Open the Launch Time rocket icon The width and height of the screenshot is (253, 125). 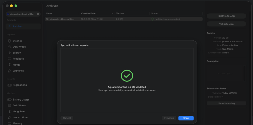pos(9,117)
